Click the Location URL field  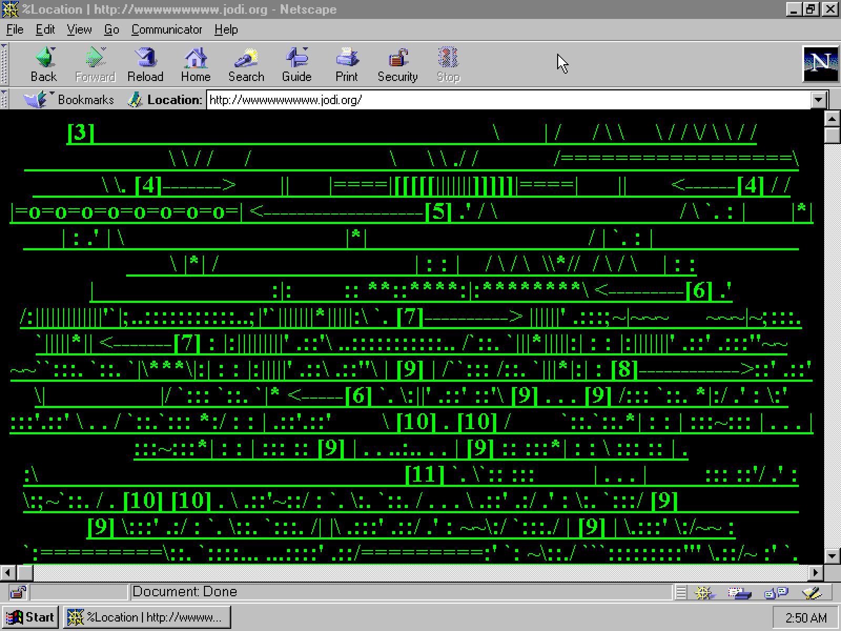point(509,100)
